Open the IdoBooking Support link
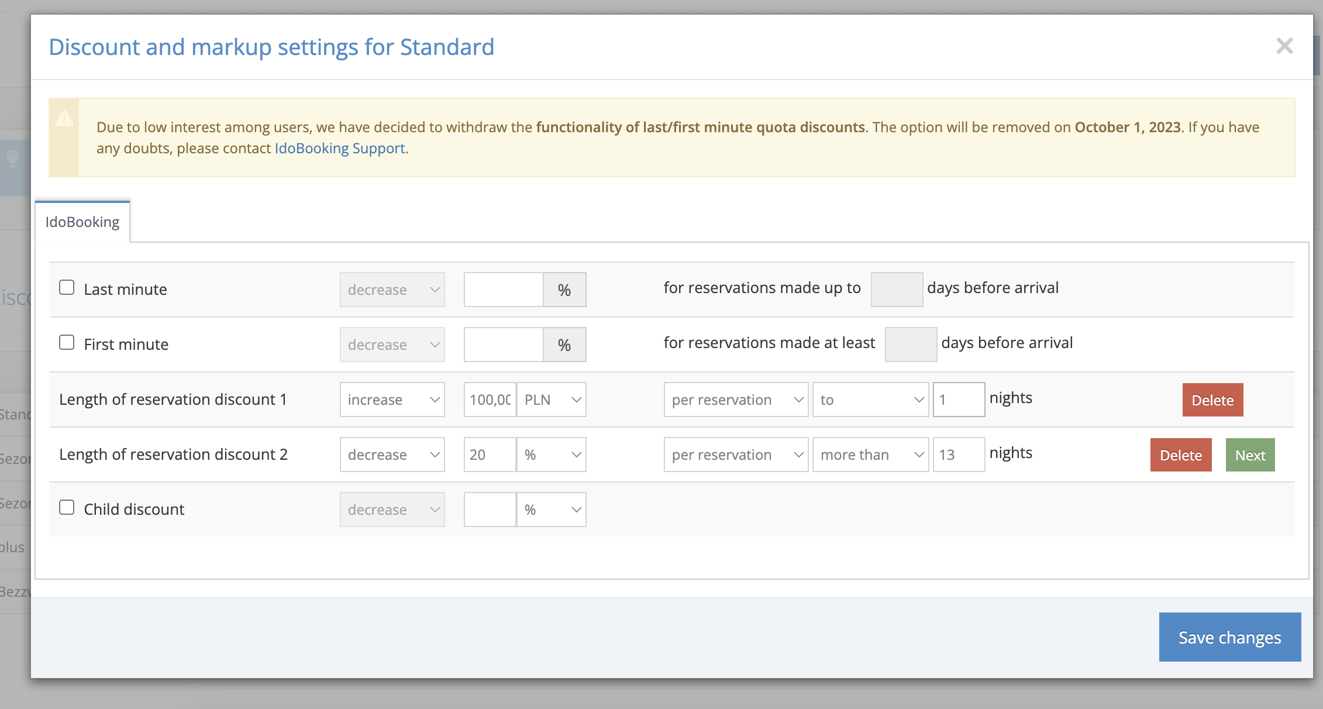The height and width of the screenshot is (709, 1323). point(340,149)
